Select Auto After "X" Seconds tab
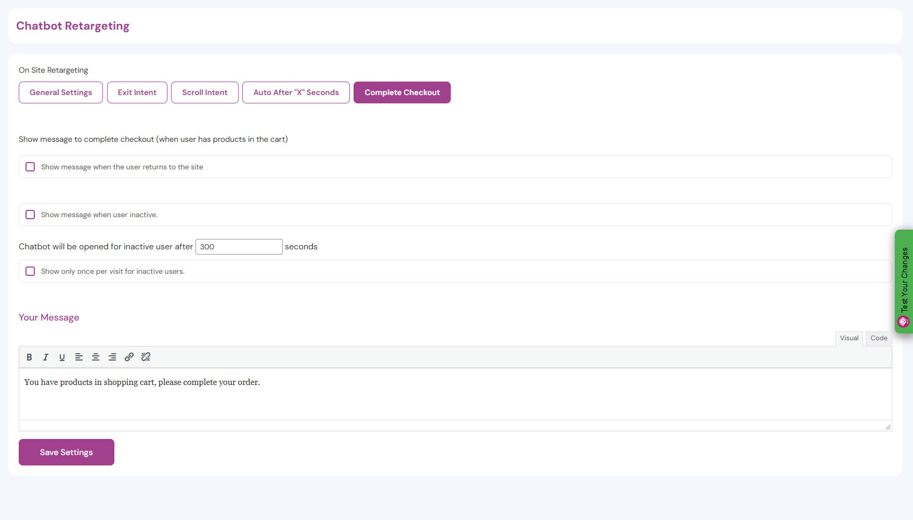The width and height of the screenshot is (913, 520). [296, 92]
